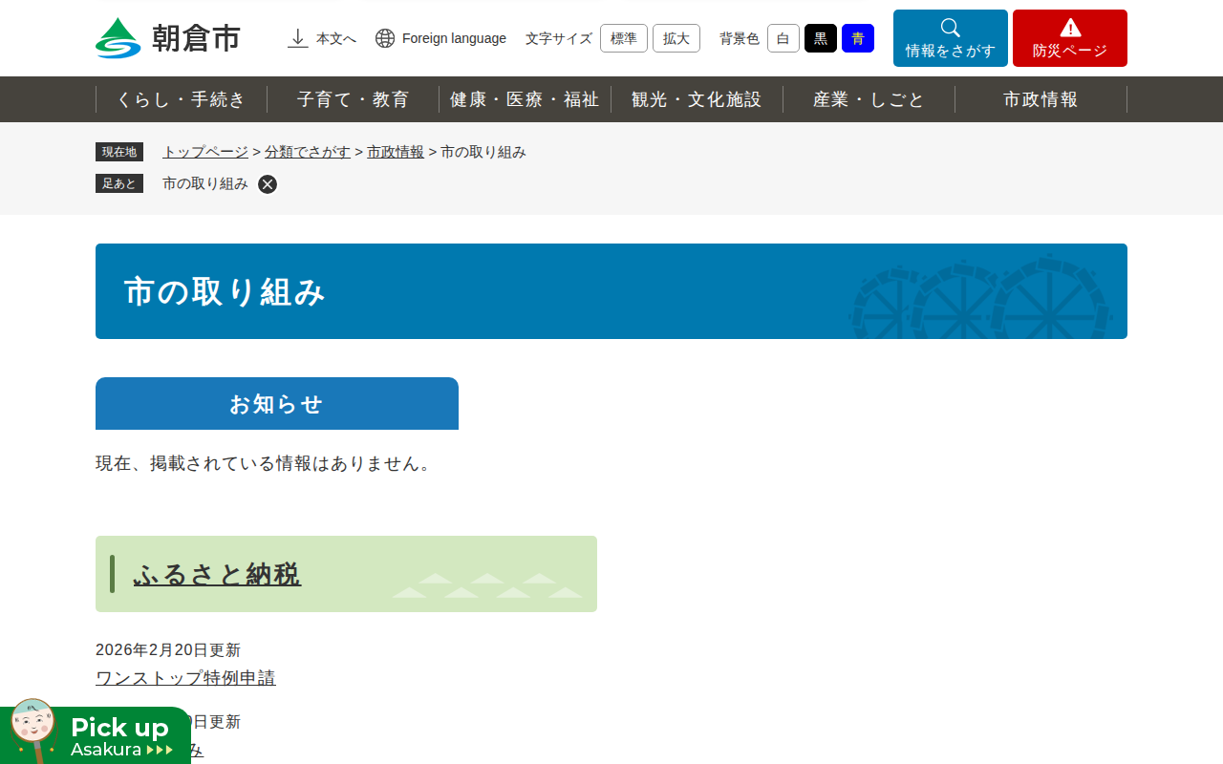The height and width of the screenshot is (764, 1223).
Task: Open the 防災ページ warning button
Action: [x=1070, y=38]
